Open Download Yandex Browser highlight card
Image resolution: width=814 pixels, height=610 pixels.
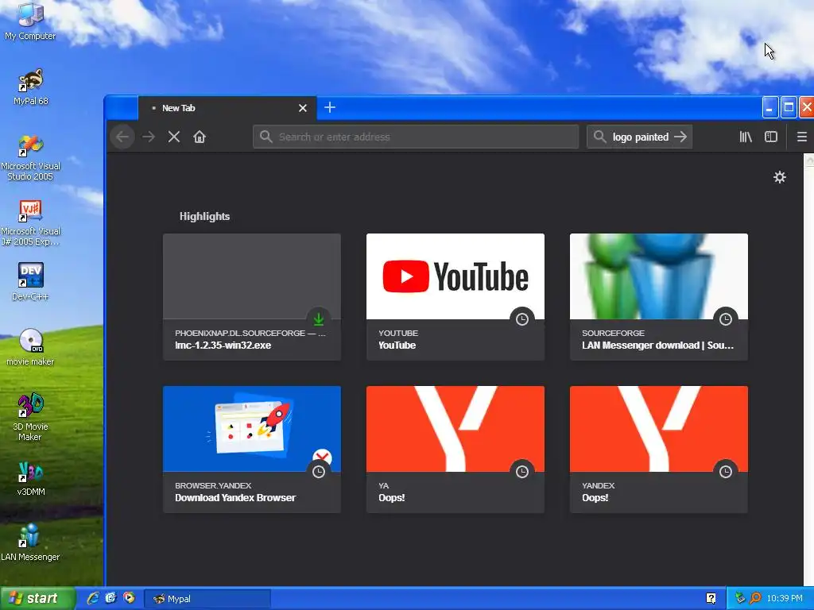252,450
